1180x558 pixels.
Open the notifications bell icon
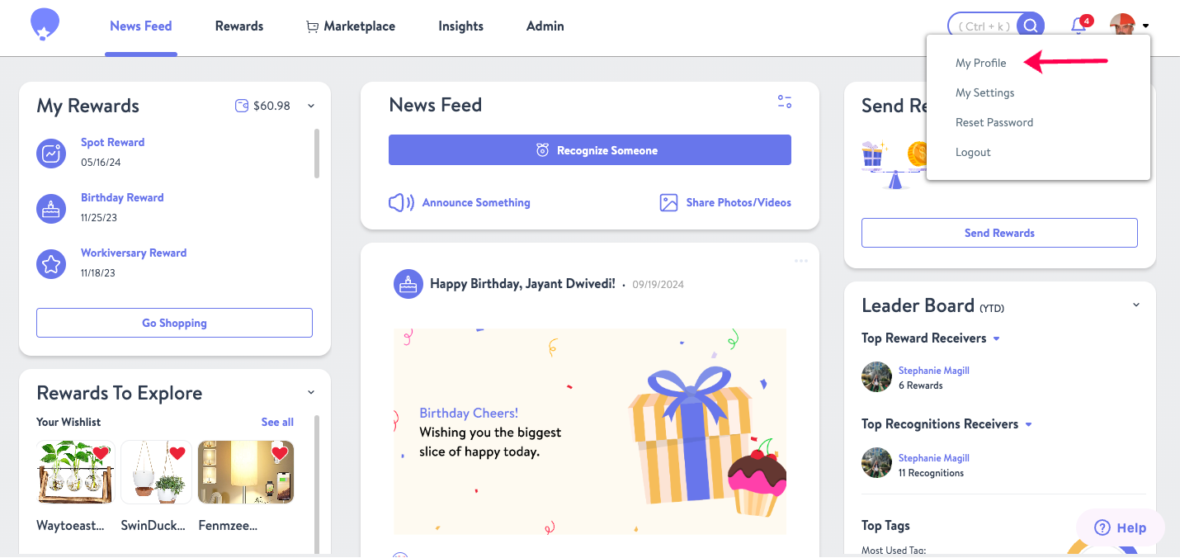pos(1079,26)
